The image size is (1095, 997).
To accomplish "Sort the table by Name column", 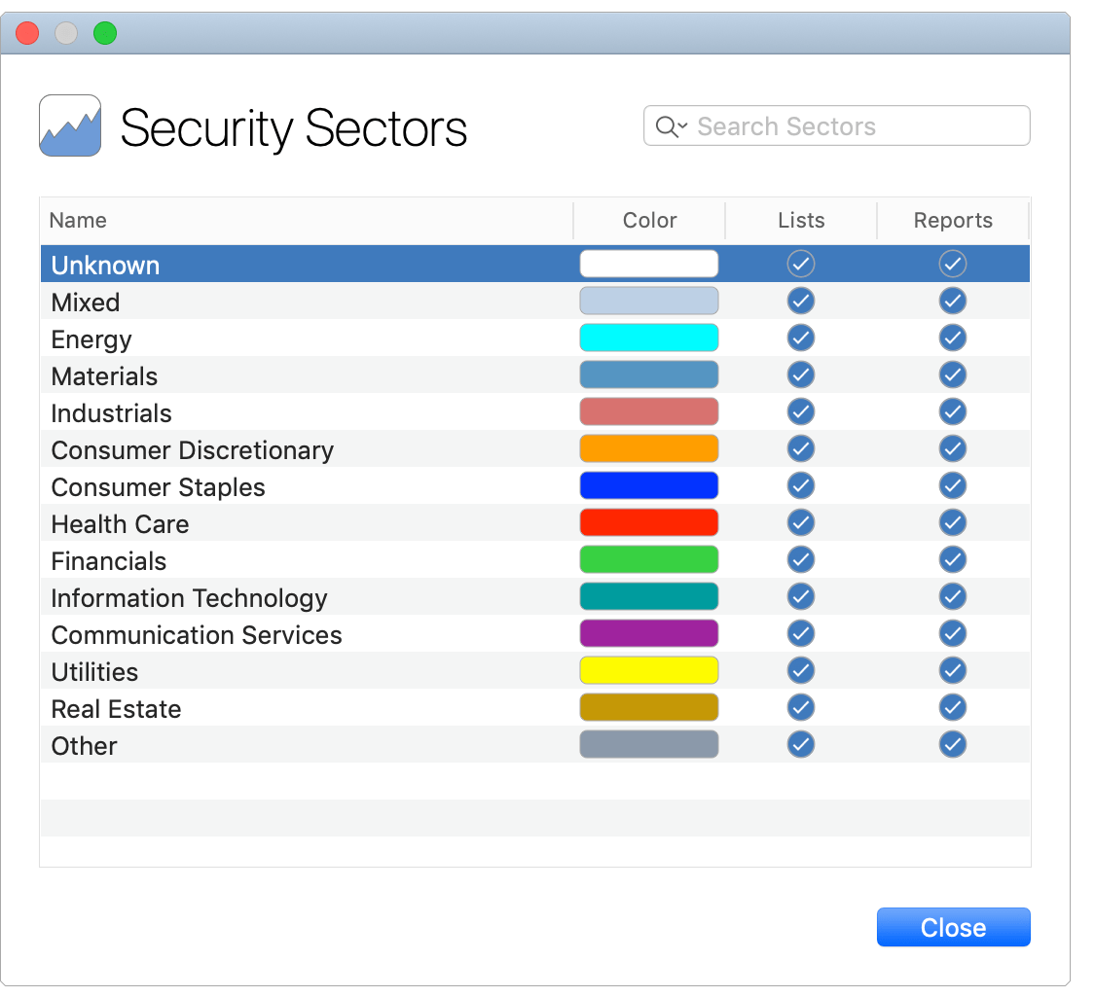I will coord(78,220).
